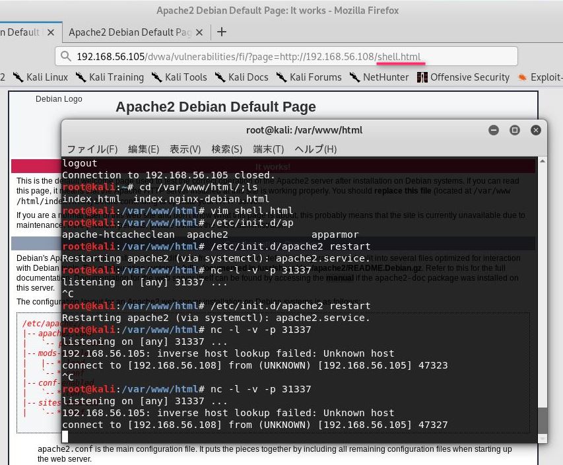Close the 'Apache2 Debian Default Pag' tab
Image resolution: width=563 pixels, height=465 pixels.
[x=199, y=32]
